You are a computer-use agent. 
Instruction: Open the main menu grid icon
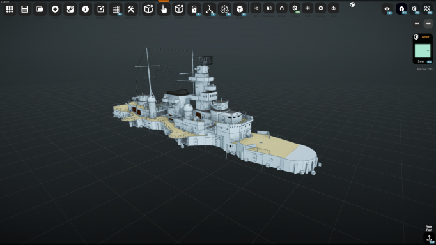coord(10,9)
